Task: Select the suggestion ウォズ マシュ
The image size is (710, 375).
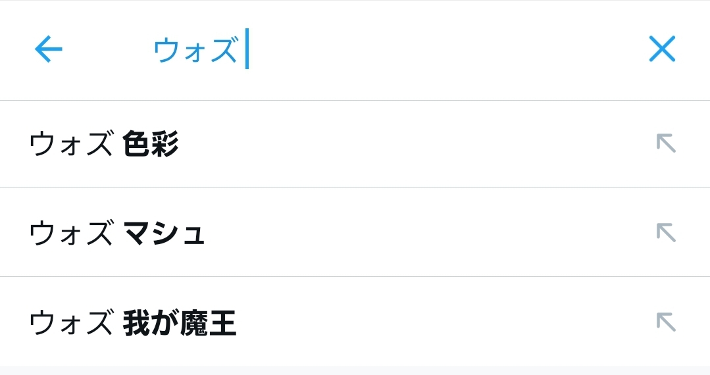Action: point(117,234)
